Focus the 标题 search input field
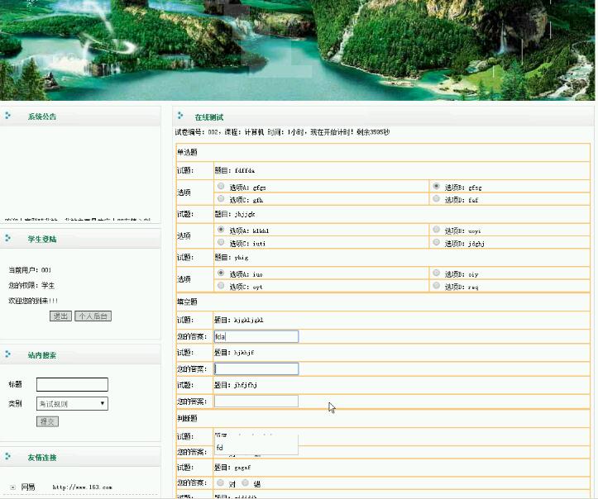598x499 pixels. pyautogui.click(x=72, y=384)
